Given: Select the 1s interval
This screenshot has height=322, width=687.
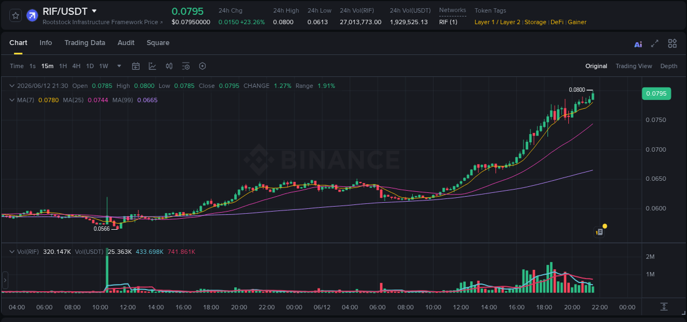Looking at the screenshot, I should point(32,66).
